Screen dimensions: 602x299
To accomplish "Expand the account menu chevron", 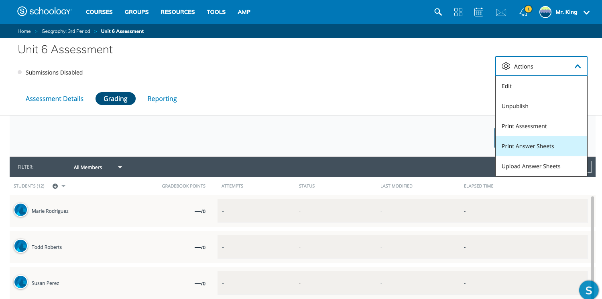I will pos(586,12).
